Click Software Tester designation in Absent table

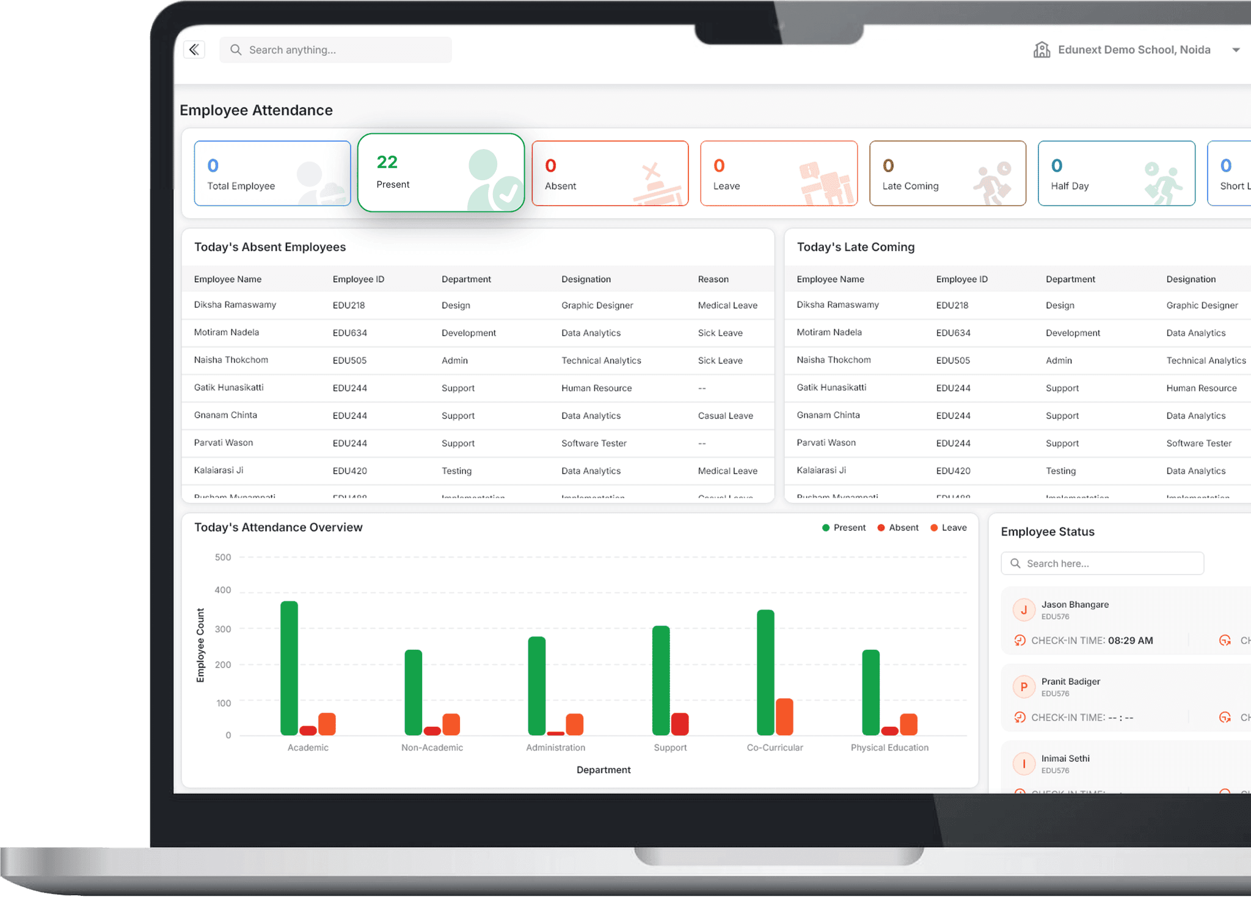(594, 443)
